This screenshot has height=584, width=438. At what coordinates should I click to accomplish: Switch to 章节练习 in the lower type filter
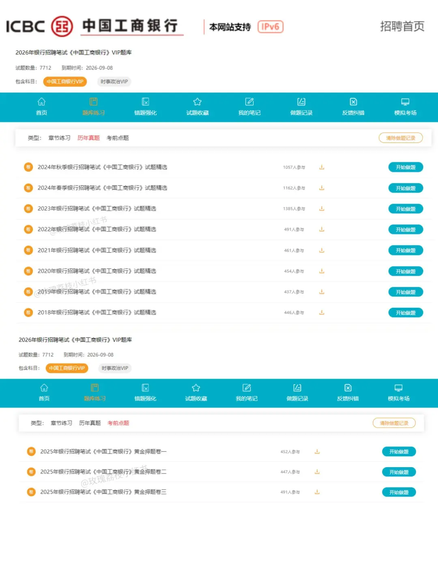point(61,423)
